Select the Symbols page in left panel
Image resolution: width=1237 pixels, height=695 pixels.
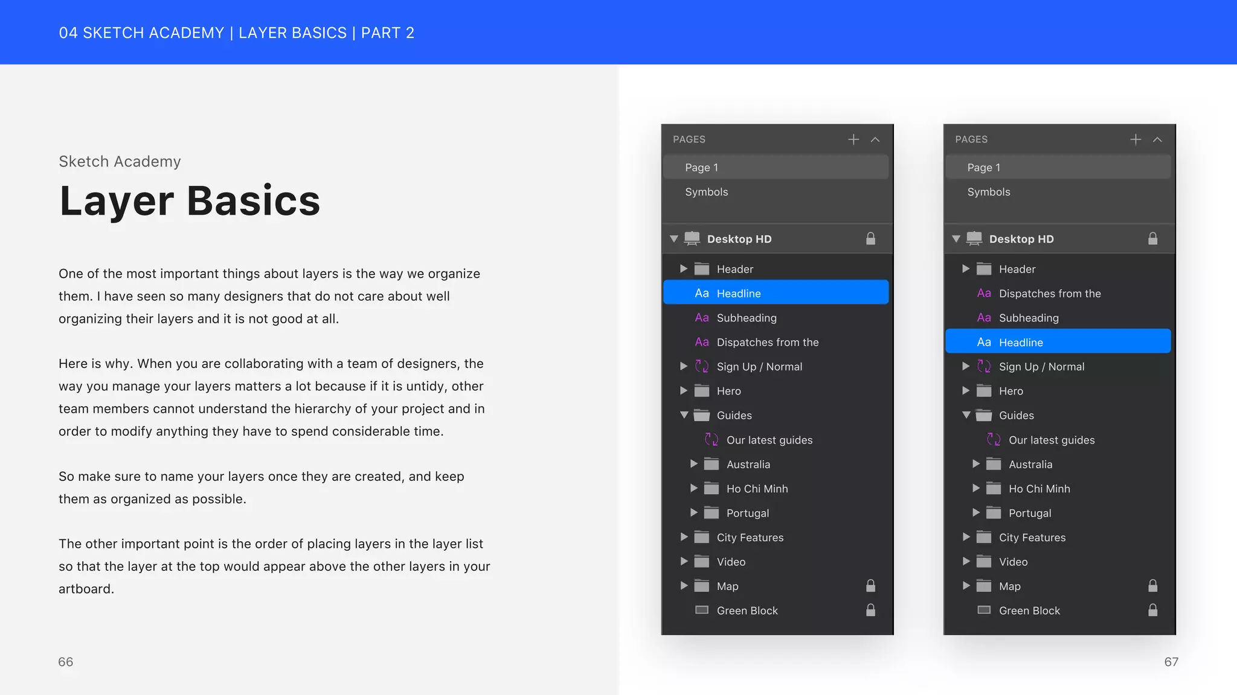706,192
